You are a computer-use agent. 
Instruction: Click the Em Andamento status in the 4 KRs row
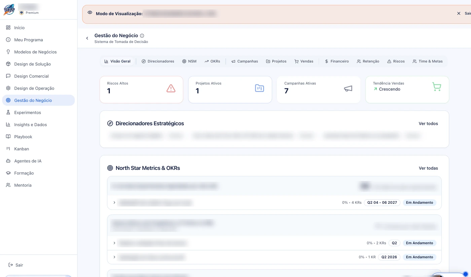point(420,203)
